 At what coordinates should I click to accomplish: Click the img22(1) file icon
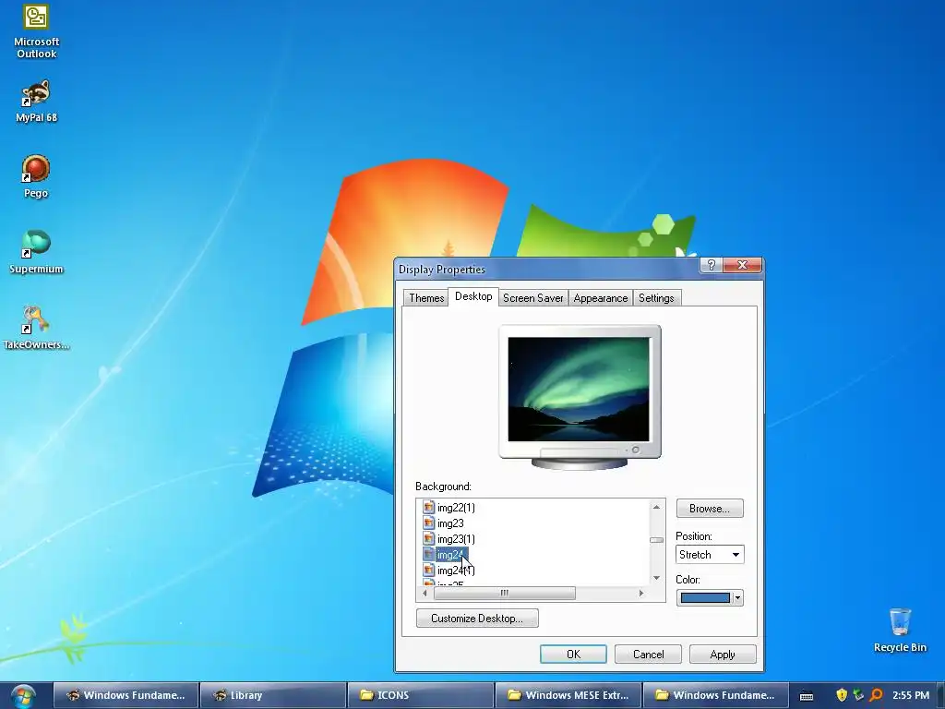pyautogui.click(x=428, y=507)
